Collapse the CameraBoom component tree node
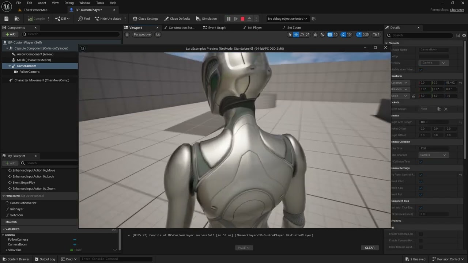The width and height of the screenshot is (468, 263). [10, 66]
